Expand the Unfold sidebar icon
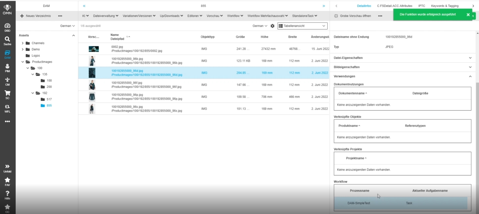Image resolution: width=479 pixels, height=214 pixels. point(8,168)
